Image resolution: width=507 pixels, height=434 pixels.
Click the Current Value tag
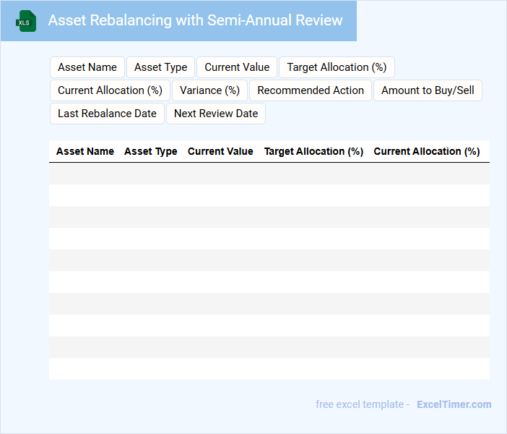click(x=237, y=67)
